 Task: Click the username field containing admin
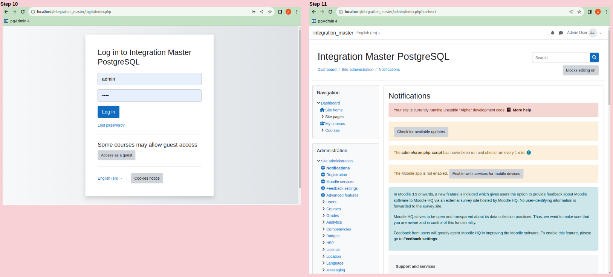pos(150,79)
